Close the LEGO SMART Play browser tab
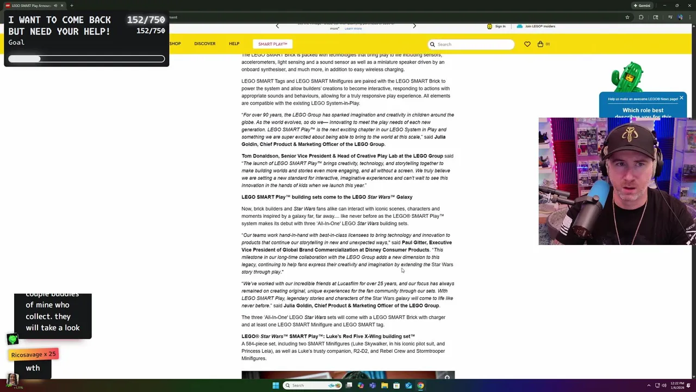The height and width of the screenshot is (392, 696). point(62,5)
